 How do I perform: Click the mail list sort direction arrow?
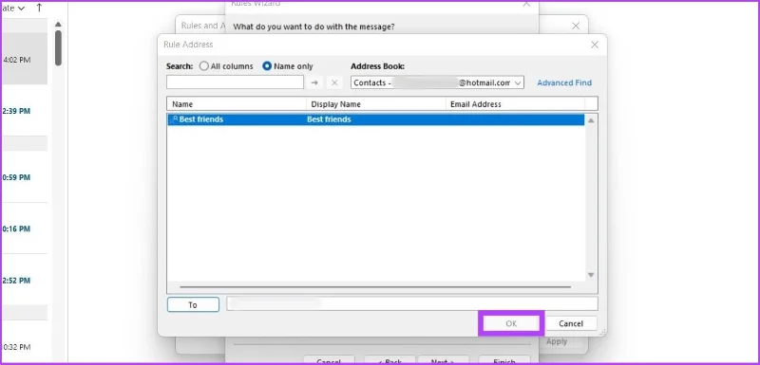(39, 8)
